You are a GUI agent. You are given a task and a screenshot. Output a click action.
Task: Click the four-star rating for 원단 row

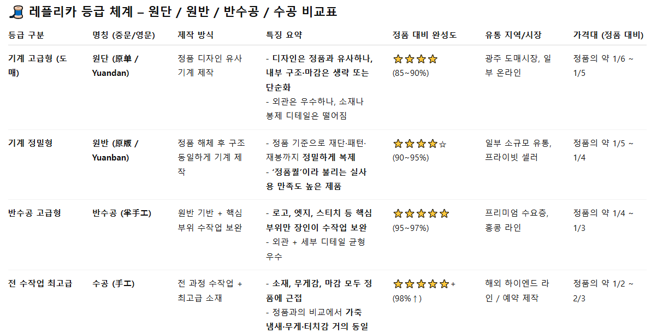coord(415,59)
